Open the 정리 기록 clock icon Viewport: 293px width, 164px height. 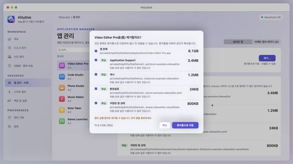[10, 117]
